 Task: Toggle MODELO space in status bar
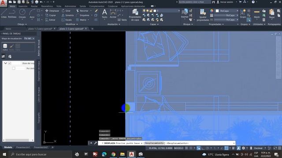tap(178, 148)
